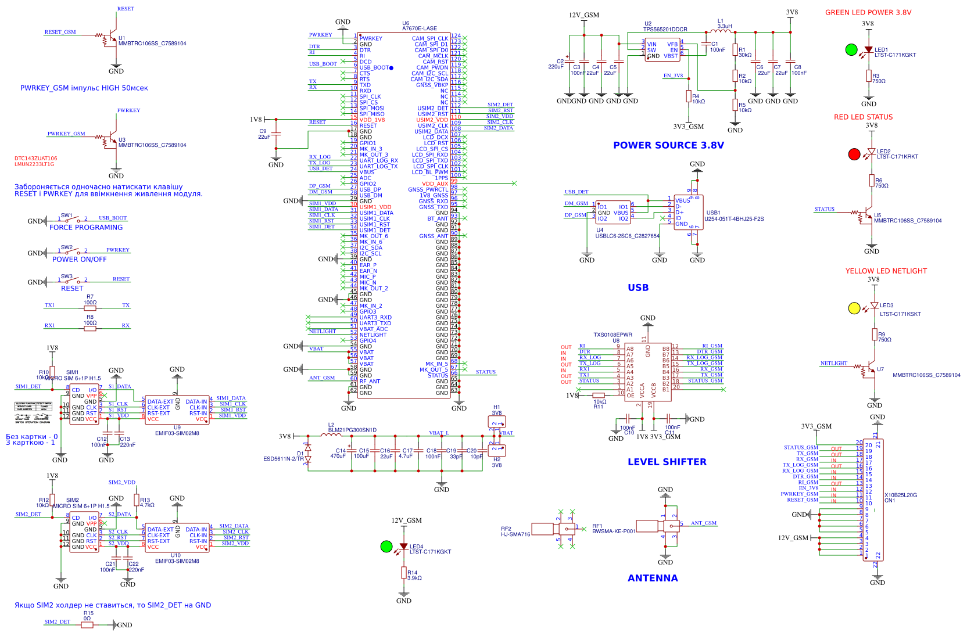Select the SW3 switch symbol
This screenshot has height=636, width=967.
click(72, 281)
